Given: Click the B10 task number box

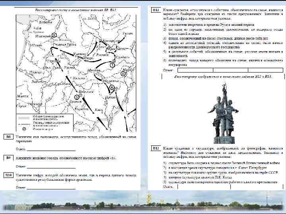Looking at the screenshot, I should click(8, 175).
